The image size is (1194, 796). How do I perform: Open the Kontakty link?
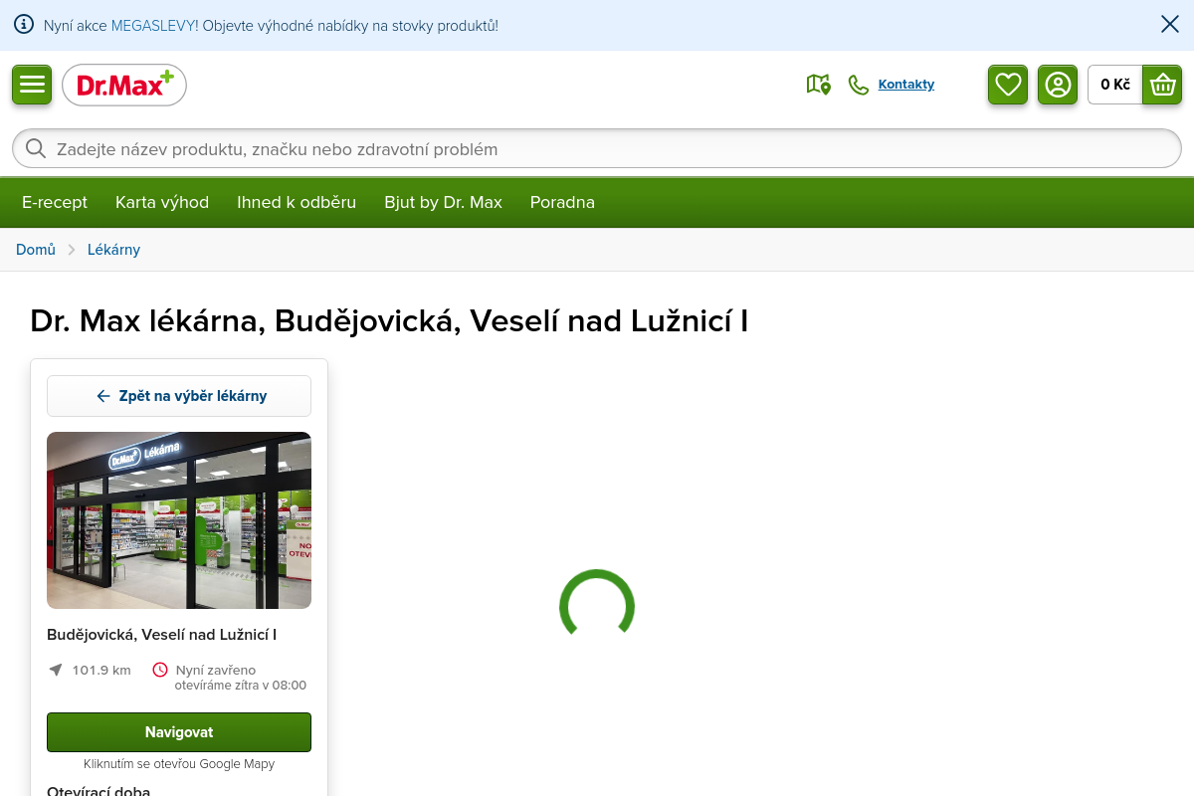(906, 85)
